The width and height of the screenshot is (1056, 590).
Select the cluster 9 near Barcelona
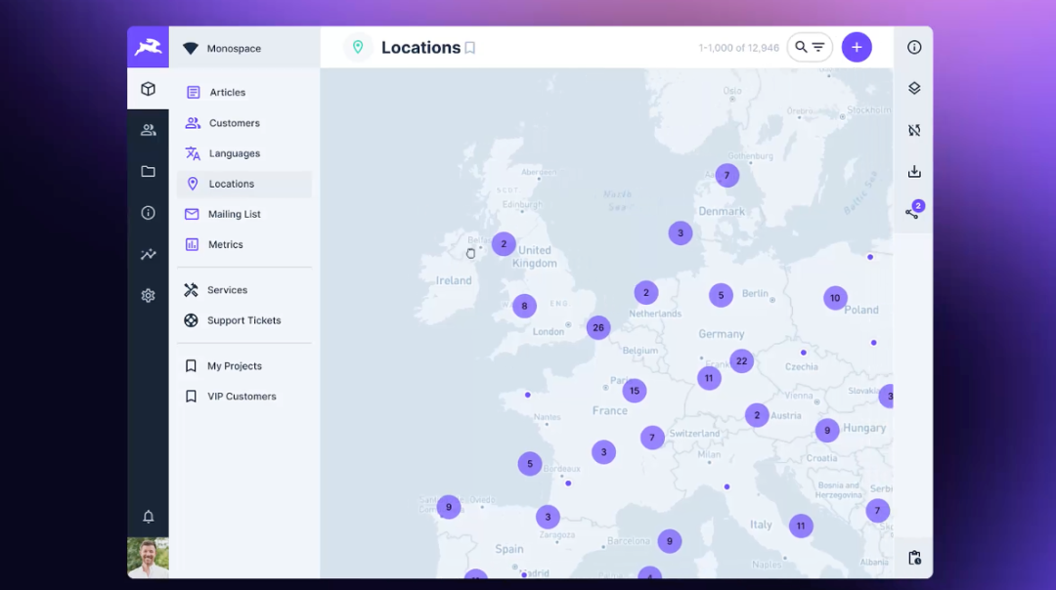pyautogui.click(x=670, y=541)
